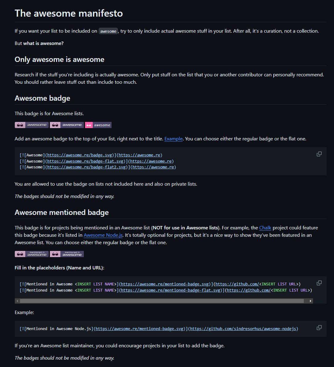Screen dimensions: 334x367
Task: Open the Awesome Node.js link
Action: (x=103, y=235)
